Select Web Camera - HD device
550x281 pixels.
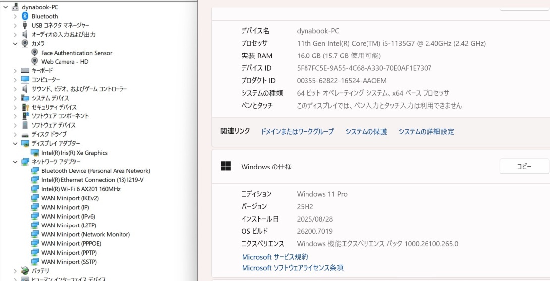64,62
